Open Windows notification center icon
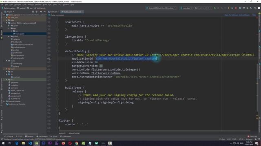The width and height of the screenshot is (261, 146). pos(257,143)
